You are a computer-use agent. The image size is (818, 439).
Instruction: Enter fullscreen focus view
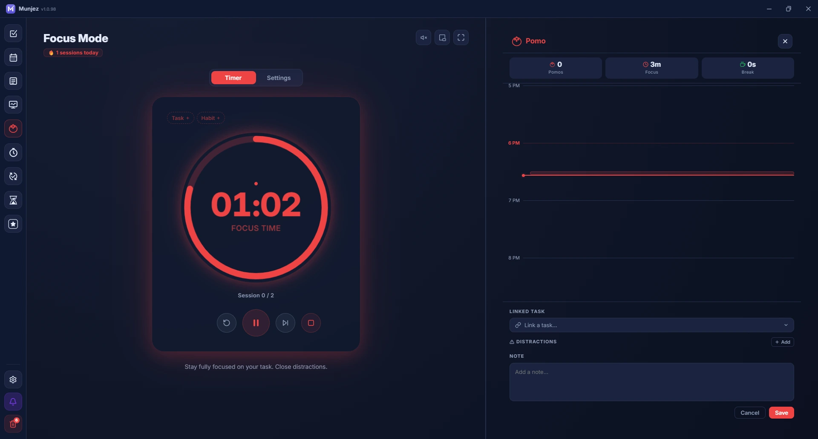(461, 37)
